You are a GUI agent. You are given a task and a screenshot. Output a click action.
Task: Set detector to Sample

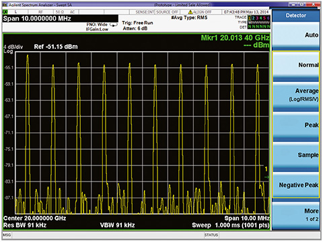pyautogui.click(x=296, y=157)
